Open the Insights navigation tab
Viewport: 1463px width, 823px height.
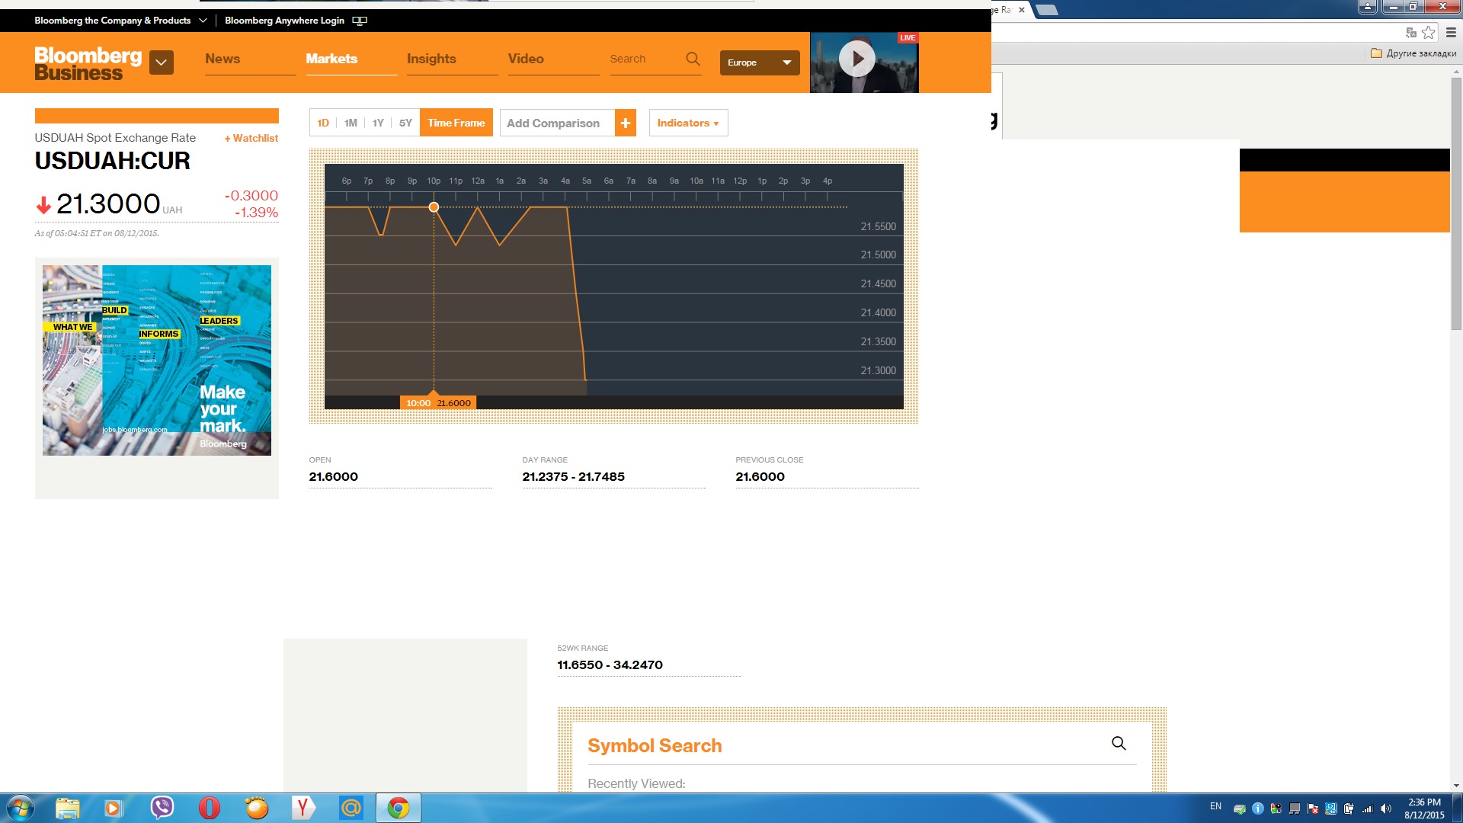[x=431, y=59]
